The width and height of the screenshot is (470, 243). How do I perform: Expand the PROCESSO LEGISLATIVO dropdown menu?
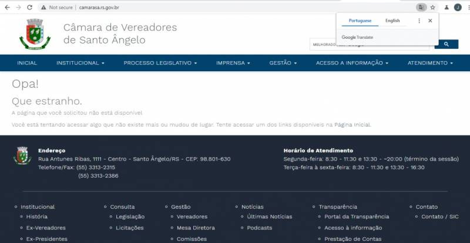click(160, 63)
